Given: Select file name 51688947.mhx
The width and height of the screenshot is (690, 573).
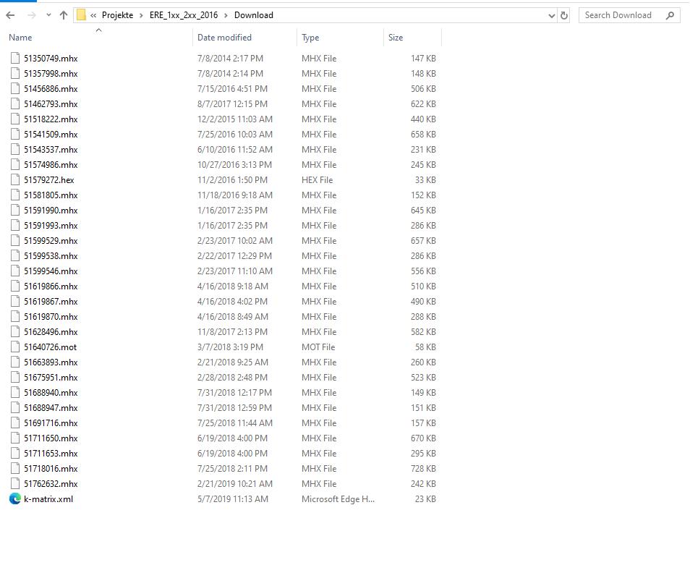Looking at the screenshot, I should (x=51, y=407).
